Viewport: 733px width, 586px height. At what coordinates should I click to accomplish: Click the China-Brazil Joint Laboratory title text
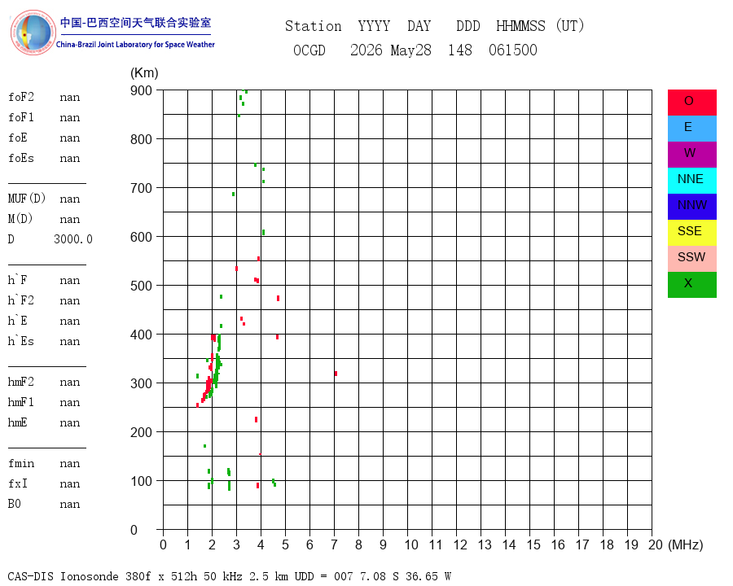click(135, 45)
